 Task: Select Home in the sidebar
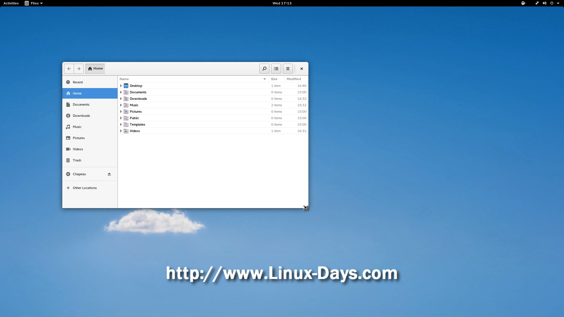point(90,93)
